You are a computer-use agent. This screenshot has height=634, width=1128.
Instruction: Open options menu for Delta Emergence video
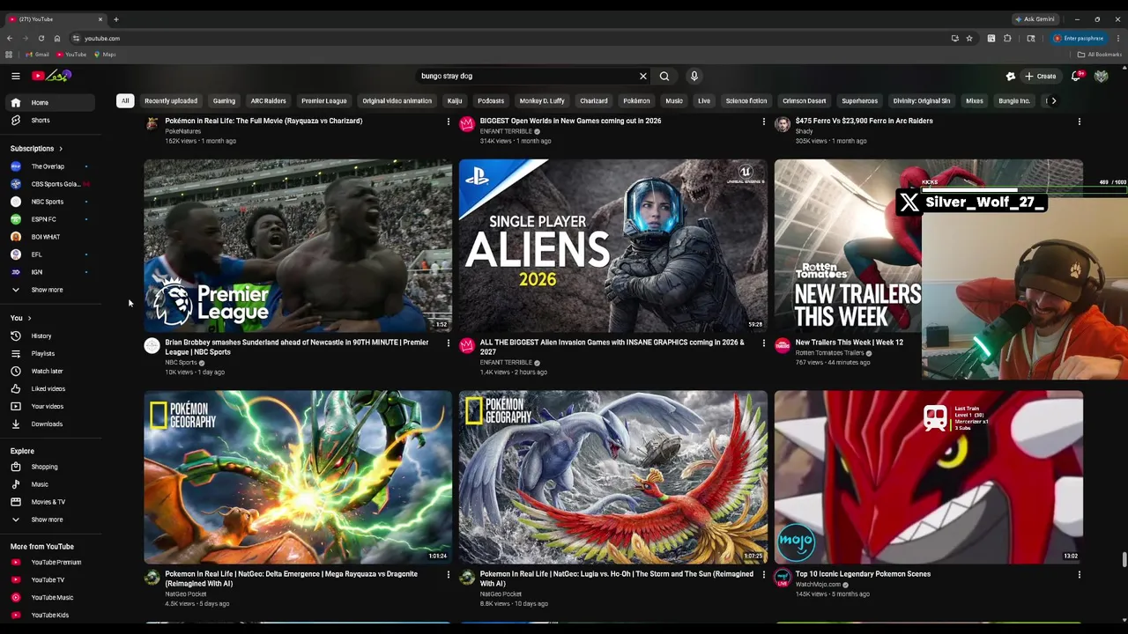coord(448,574)
